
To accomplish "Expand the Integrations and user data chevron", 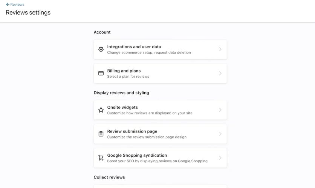I will [220, 49].
